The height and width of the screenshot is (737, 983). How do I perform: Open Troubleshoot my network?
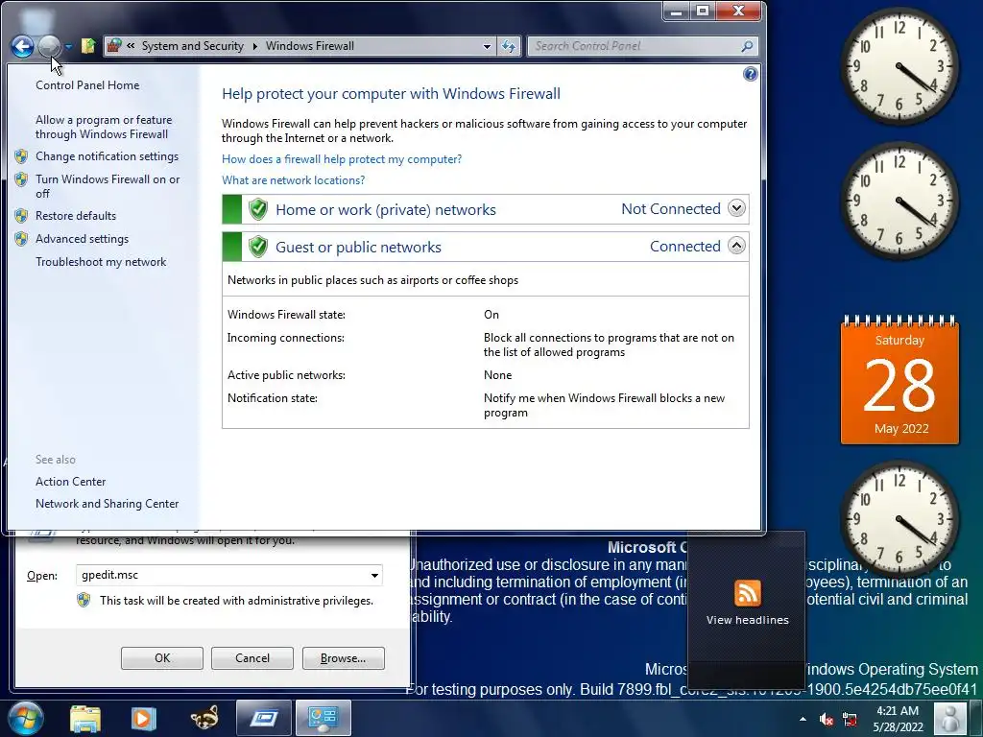[101, 262]
